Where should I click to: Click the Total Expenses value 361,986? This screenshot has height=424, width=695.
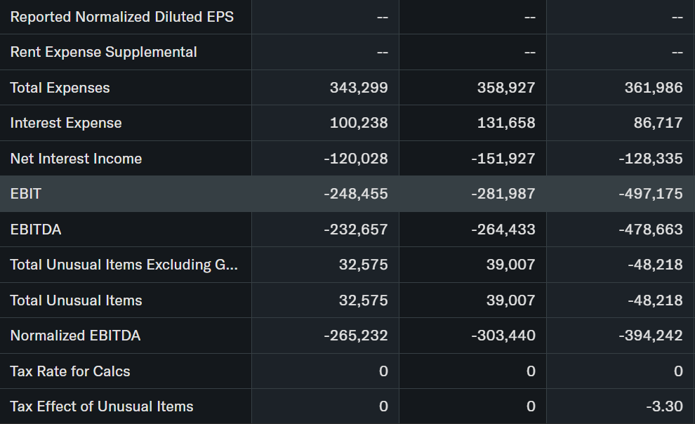[x=654, y=88]
